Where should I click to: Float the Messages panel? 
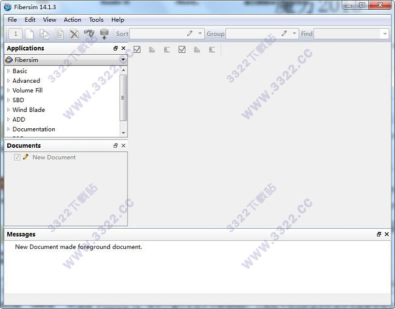379,234
